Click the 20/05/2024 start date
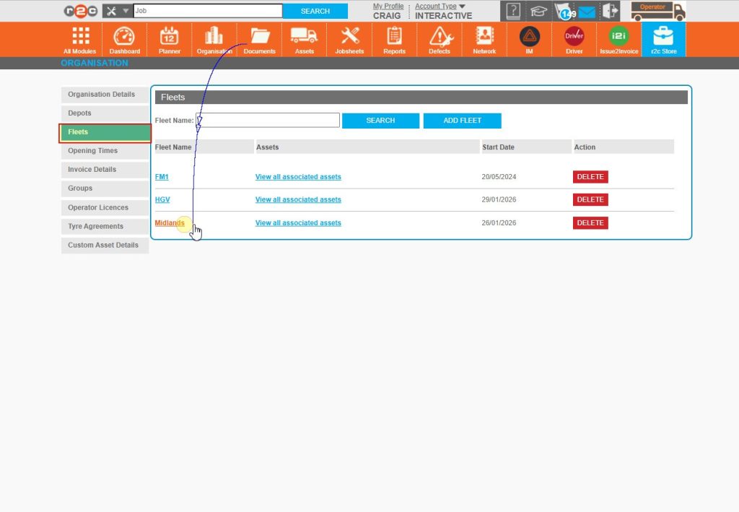The image size is (739, 512). pos(499,177)
